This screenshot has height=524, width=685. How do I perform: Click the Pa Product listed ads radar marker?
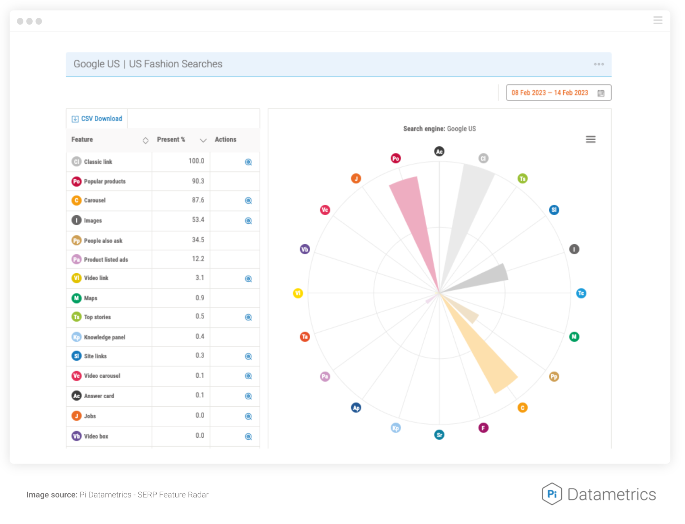[x=325, y=377]
